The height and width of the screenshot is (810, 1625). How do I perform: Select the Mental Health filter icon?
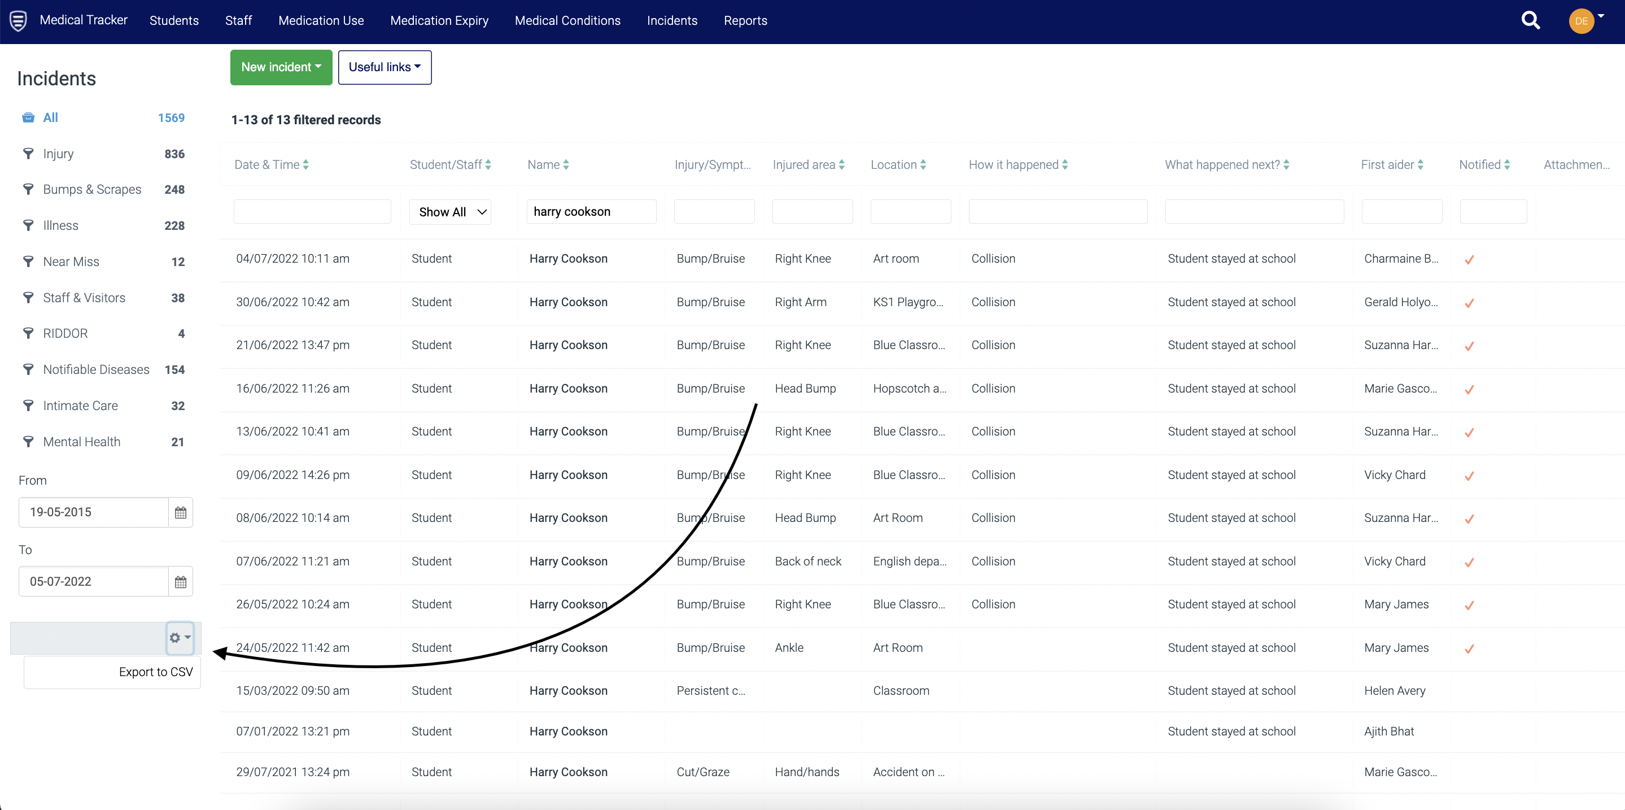pos(29,442)
